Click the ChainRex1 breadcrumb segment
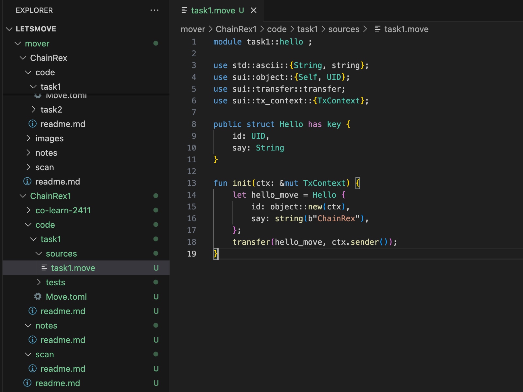 tap(236, 29)
